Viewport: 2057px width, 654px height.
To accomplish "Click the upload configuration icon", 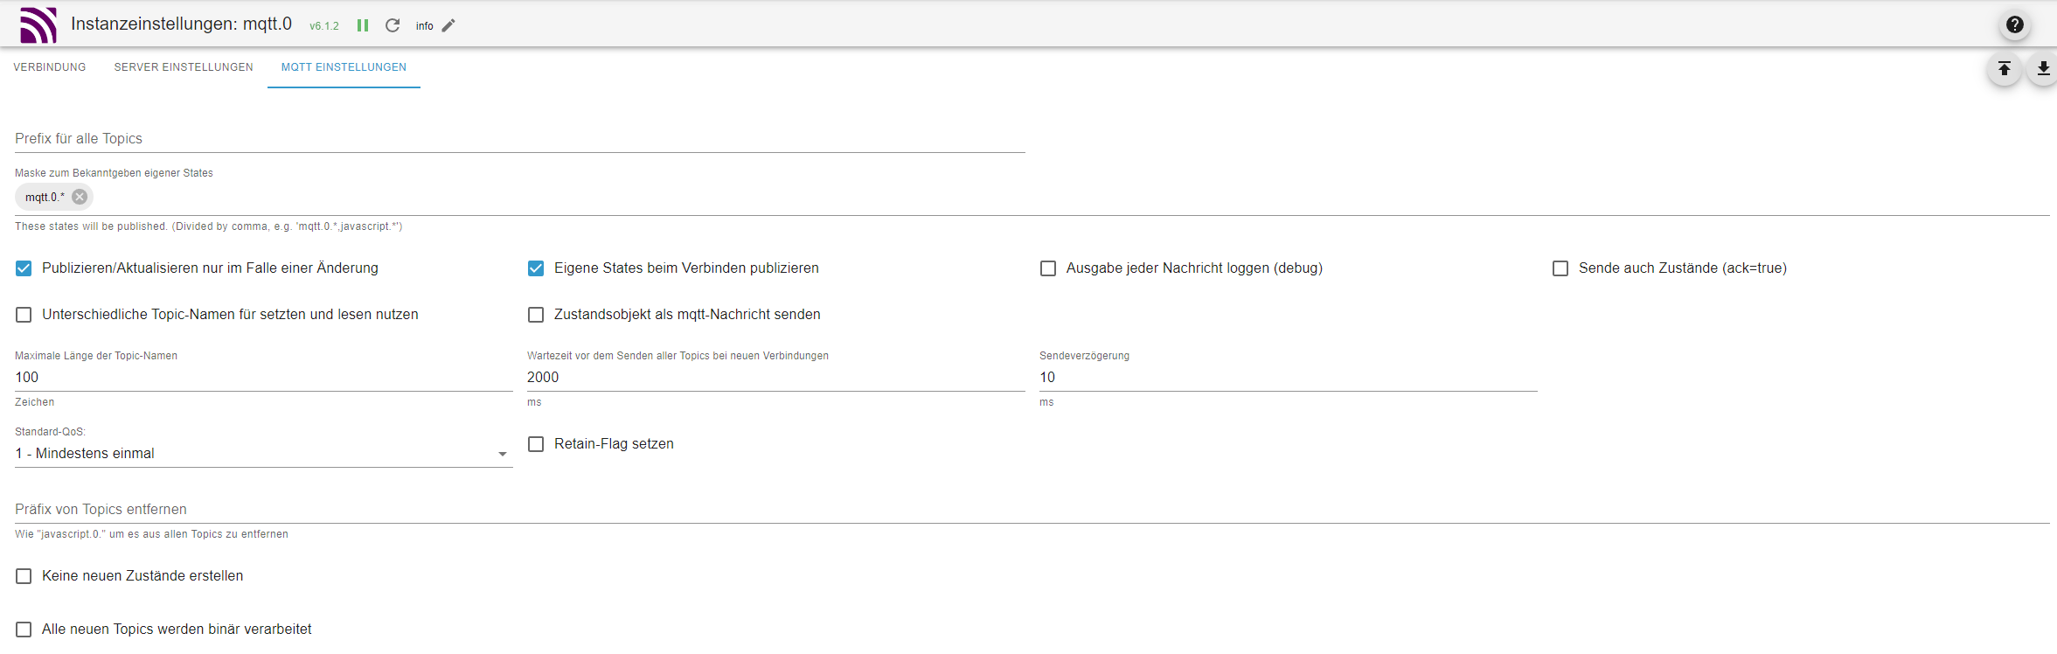I will 2004,68.
